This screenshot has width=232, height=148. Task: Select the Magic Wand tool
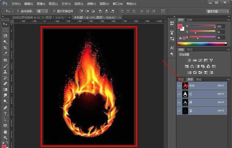tap(5, 42)
